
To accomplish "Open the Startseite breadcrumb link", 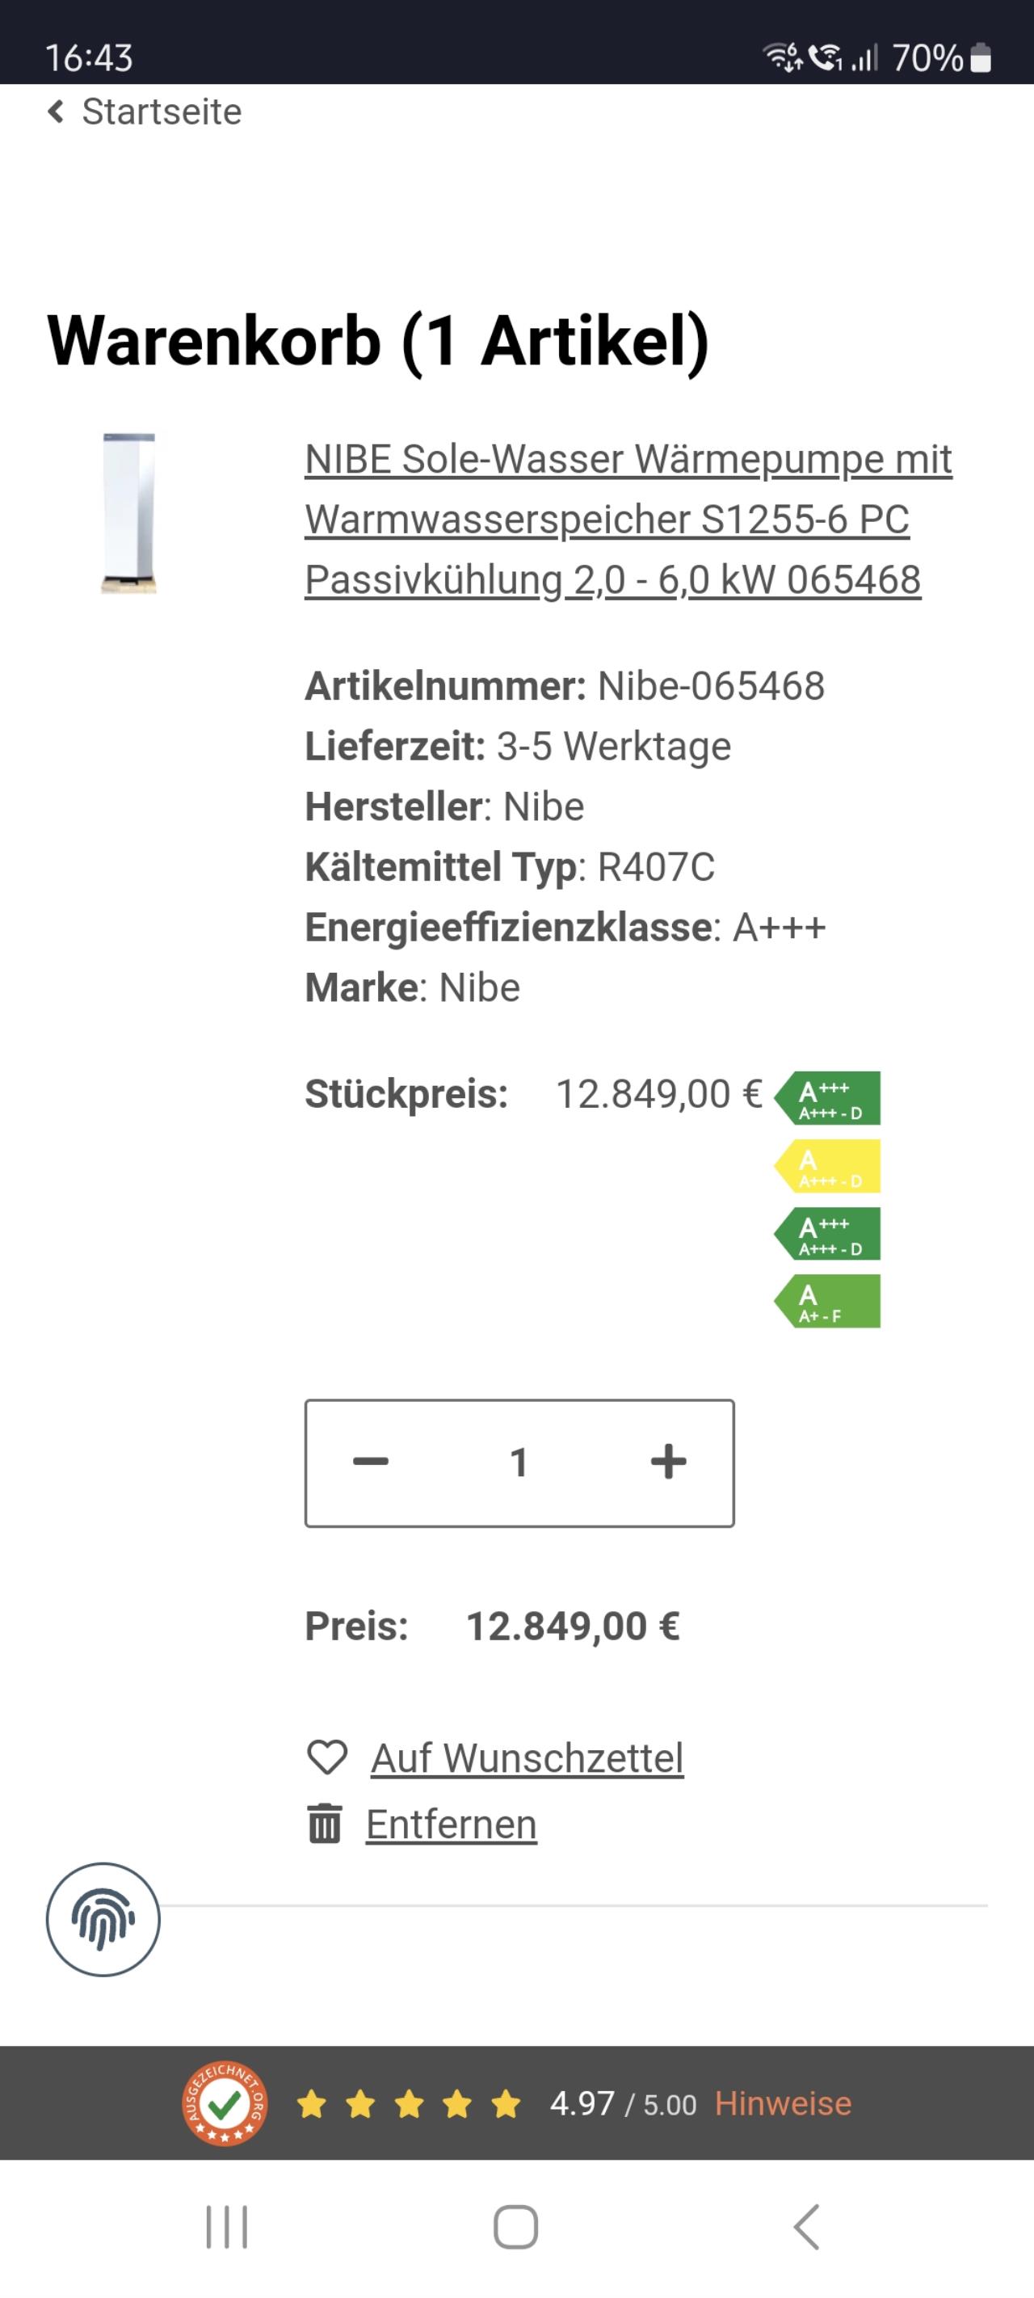I will coord(162,112).
